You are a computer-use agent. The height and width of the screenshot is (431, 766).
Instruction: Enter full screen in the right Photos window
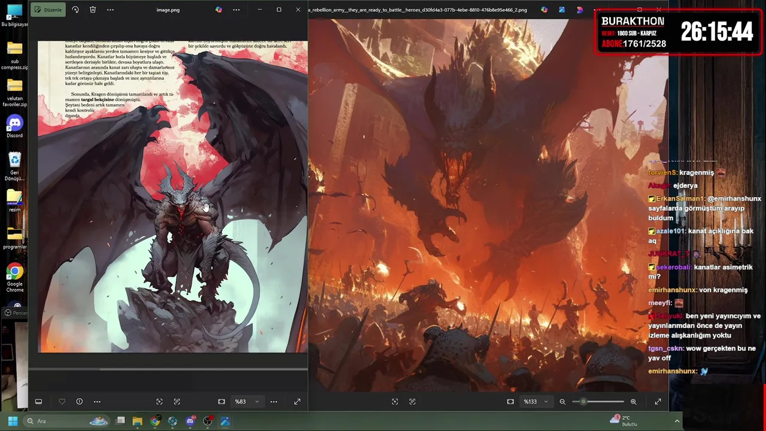point(658,402)
